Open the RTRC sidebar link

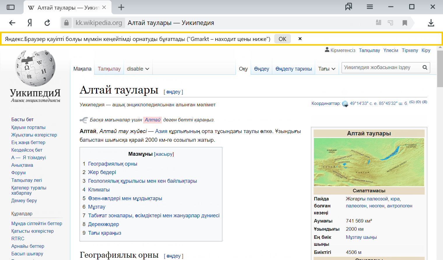click(x=18, y=239)
